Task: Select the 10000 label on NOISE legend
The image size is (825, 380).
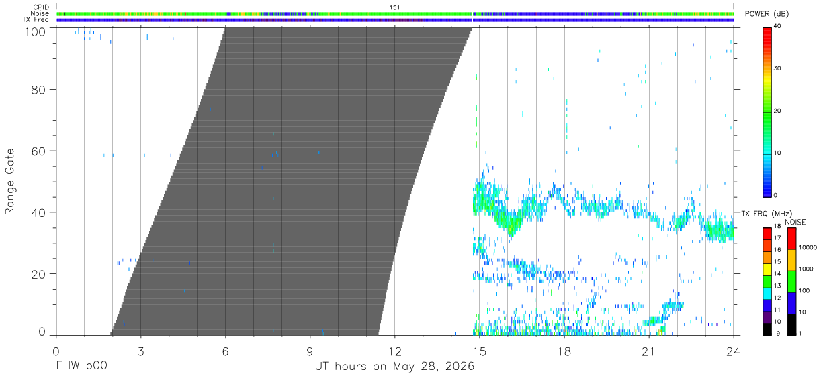Action: (x=807, y=247)
